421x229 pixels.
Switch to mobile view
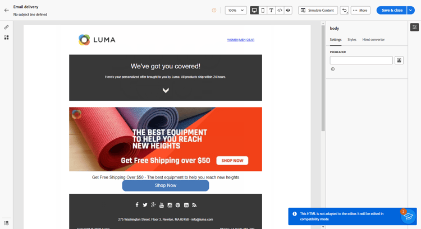point(263,10)
